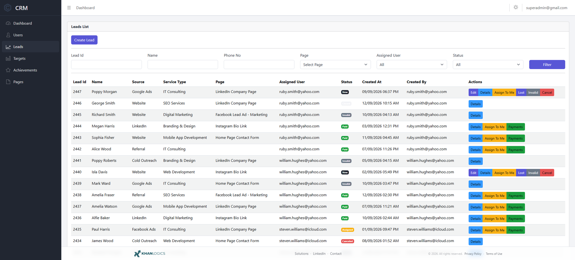Open Payments for lead 2442 Alice Wood
This screenshot has width=575, height=260.
[516, 150]
